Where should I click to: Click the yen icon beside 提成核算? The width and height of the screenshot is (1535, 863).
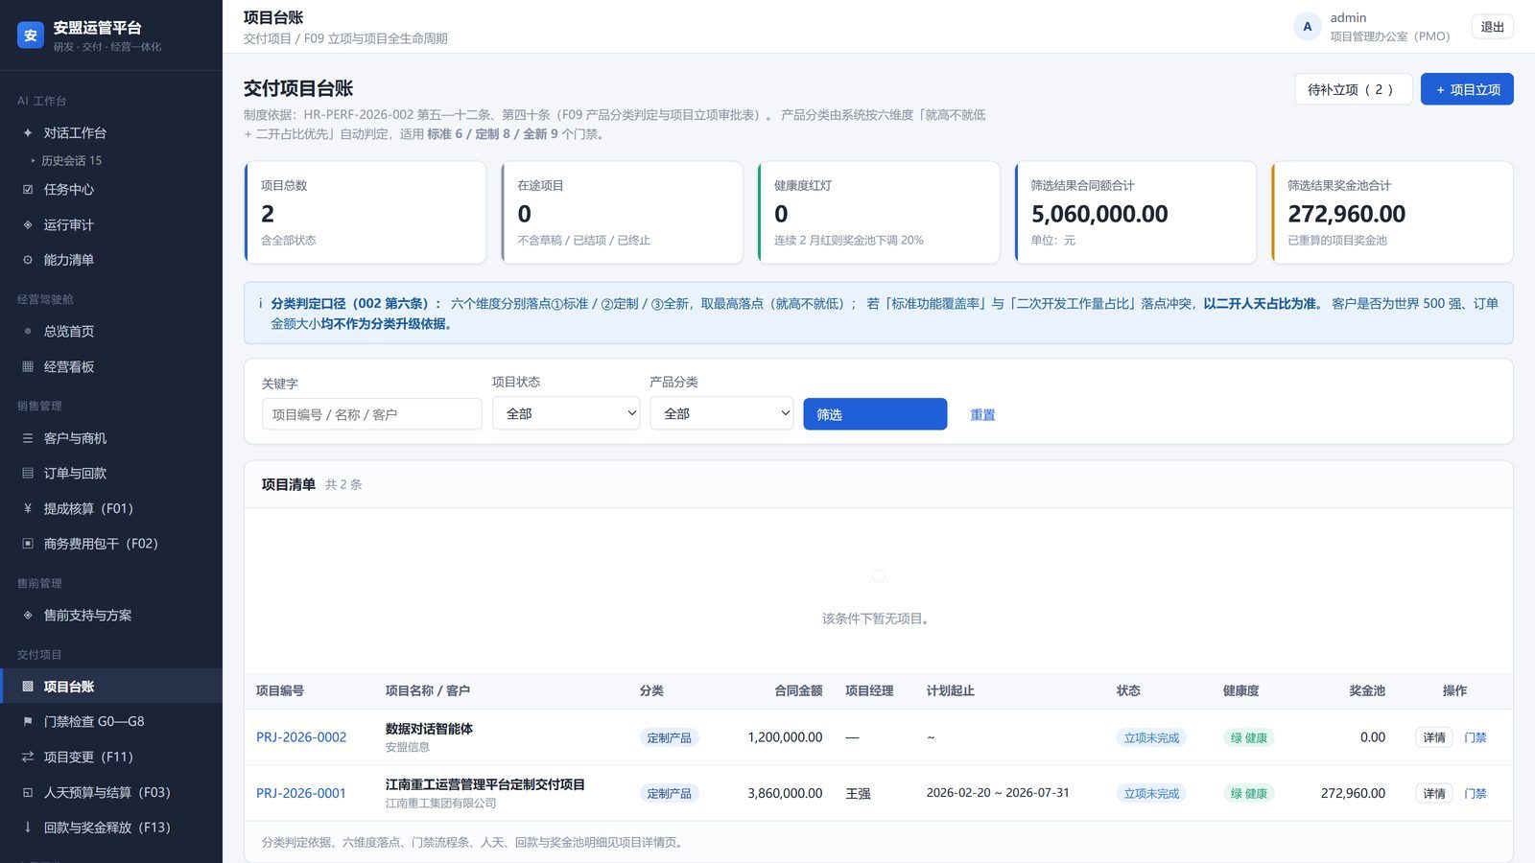(x=28, y=508)
